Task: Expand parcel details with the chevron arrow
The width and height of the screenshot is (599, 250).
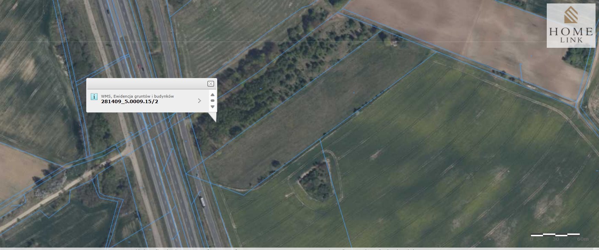Action: (x=199, y=101)
